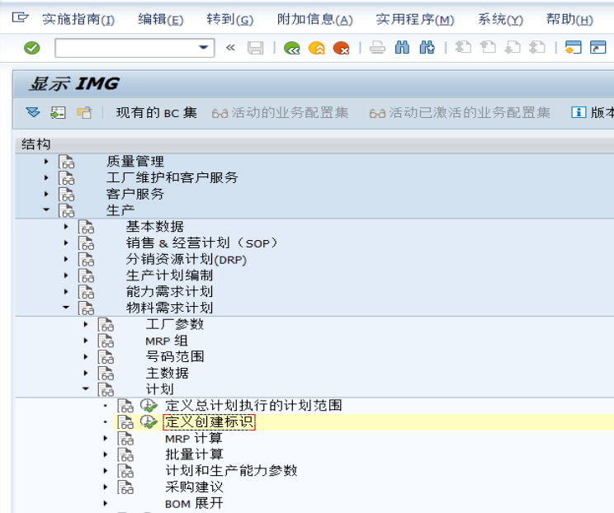The width and height of the screenshot is (614, 513).
Task: Open the 实用程序(M) menu
Action: [415, 19]
